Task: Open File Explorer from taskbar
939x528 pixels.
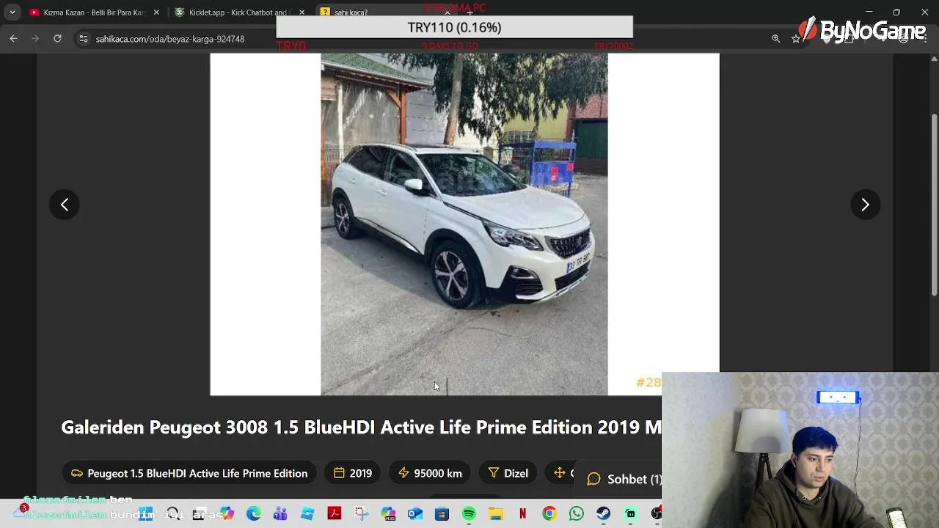Action: coord(496,514)
